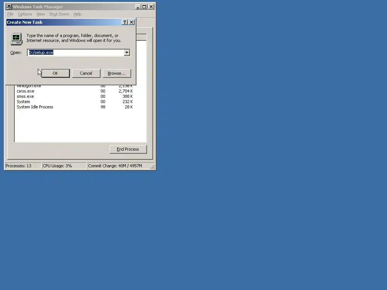Minimize the Windows Task Manager window

coord(138,7)
